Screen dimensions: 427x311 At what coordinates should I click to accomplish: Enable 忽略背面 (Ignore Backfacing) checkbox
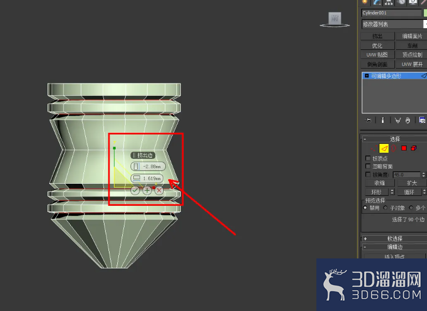point(368,166)
